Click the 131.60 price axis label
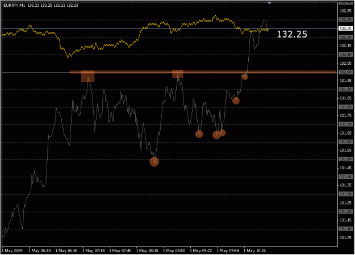This screenshot has height=255, width=355. pos(346,142)
